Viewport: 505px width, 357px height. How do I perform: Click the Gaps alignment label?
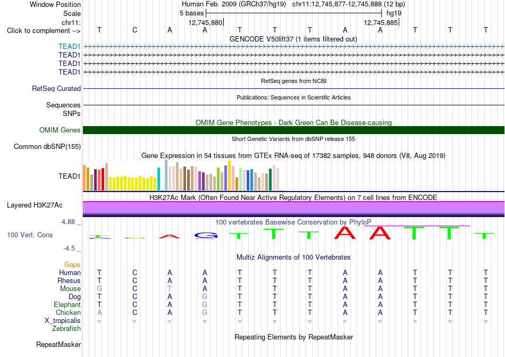pyautogui.click(x=72, y=265)
